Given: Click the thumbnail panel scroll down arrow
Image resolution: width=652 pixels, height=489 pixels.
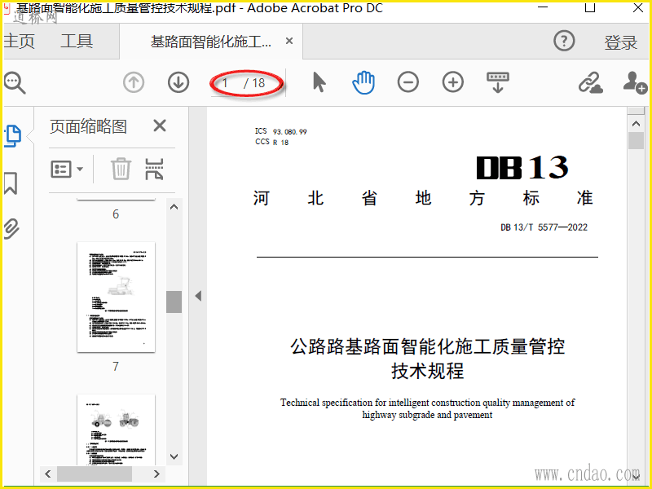Looking at the screenshot, I should [x=174, y=456].
